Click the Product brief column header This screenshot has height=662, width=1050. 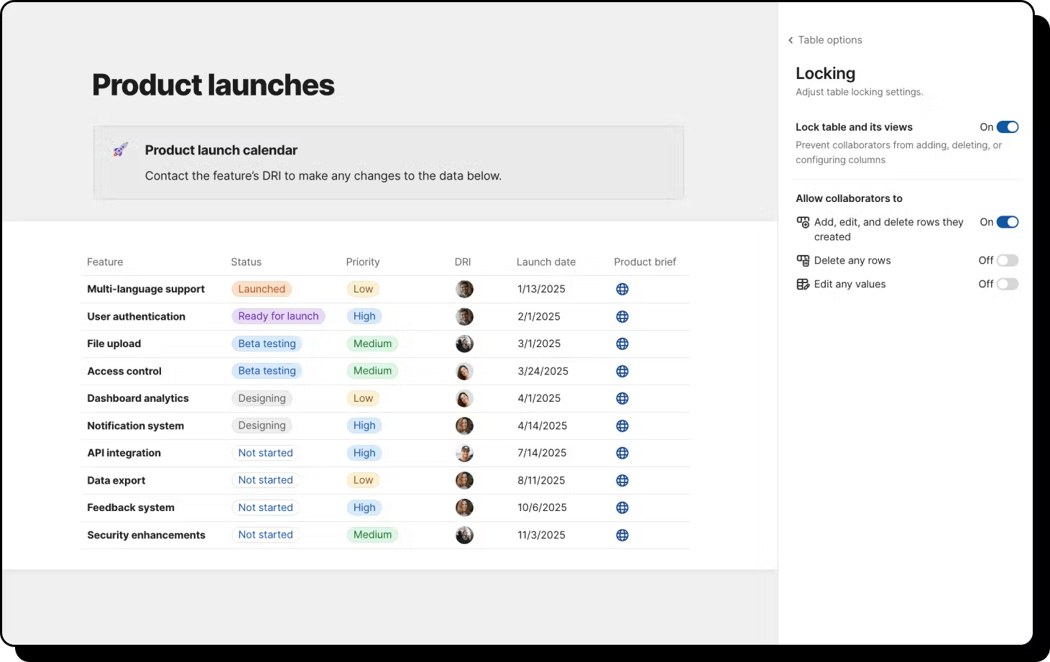pyautogui.click(x=645, y=262)
